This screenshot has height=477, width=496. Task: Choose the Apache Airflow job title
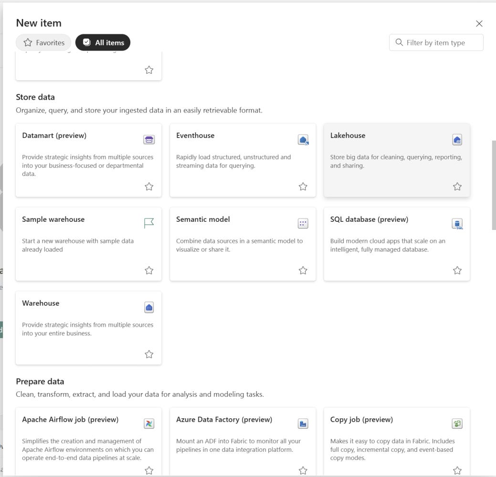70,419
